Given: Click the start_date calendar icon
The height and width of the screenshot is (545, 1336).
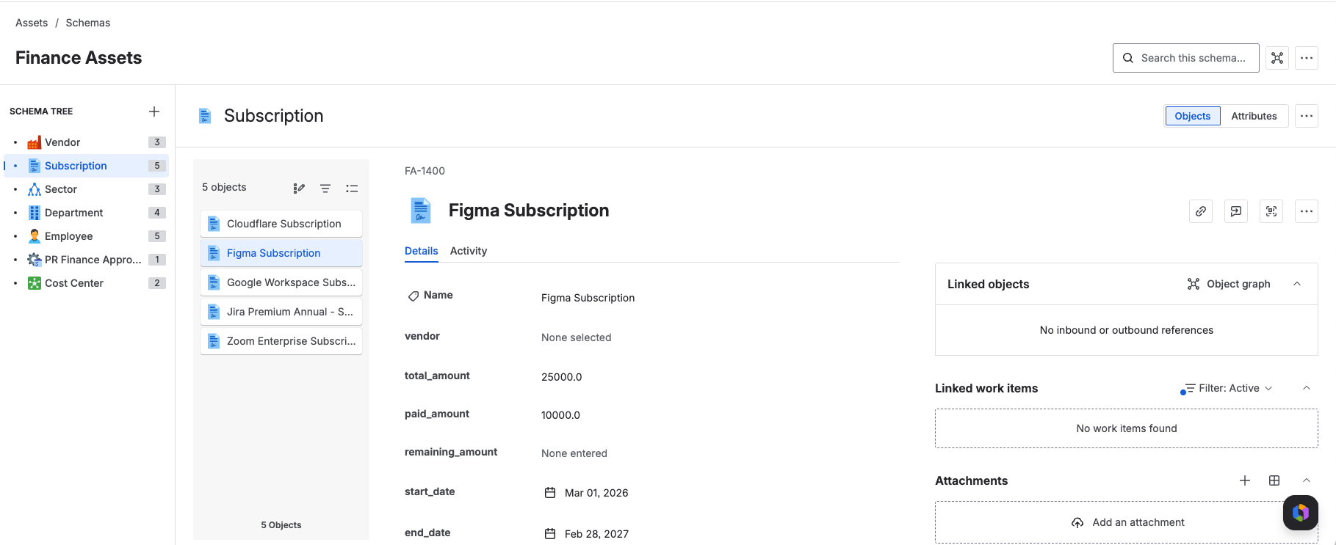Looking at the screenshot, I should [550, 493].
